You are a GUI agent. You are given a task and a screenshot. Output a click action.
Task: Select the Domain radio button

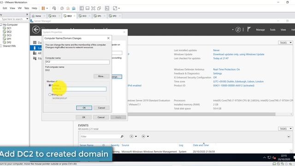click(50, 85)
